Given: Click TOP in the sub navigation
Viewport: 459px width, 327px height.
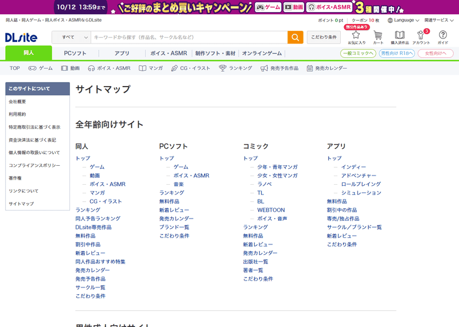Looking at the screenshot, I should pyautogui.click(x=15, y=68).
